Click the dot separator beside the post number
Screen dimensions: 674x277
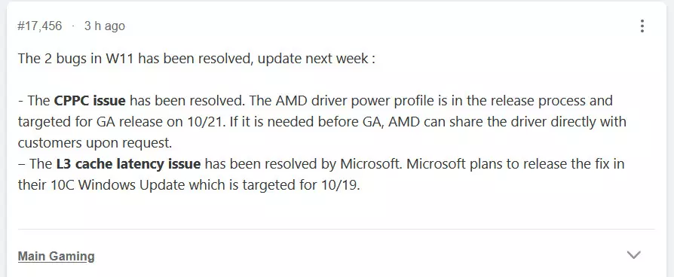73,26
